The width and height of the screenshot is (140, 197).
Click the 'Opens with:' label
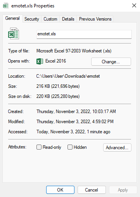click(x=19, y=61)
